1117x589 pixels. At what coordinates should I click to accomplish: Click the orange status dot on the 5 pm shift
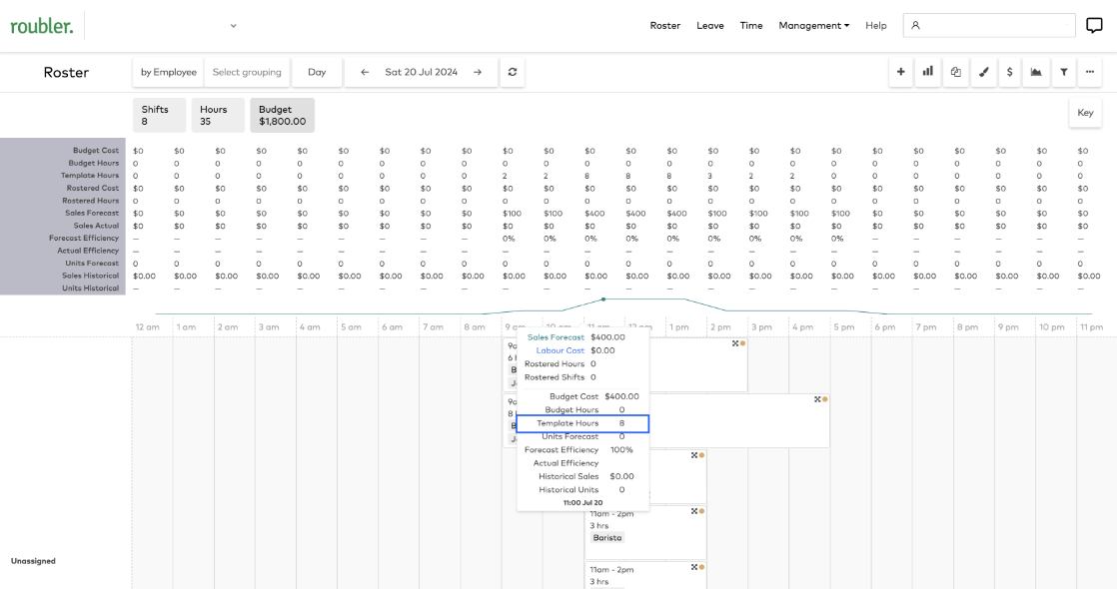click(825, 399)
